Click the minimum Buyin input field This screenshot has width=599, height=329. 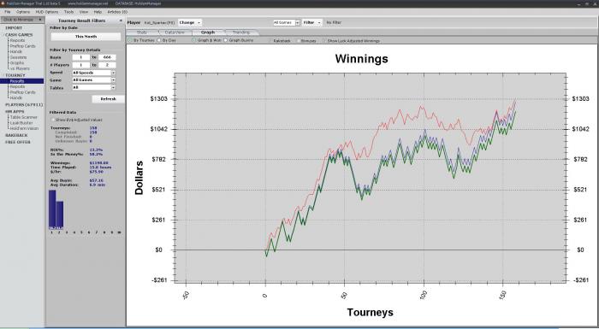[81, 57]
